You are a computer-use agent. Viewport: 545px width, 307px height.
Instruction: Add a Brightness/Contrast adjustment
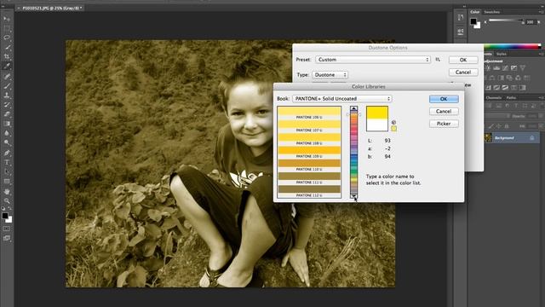488,68
